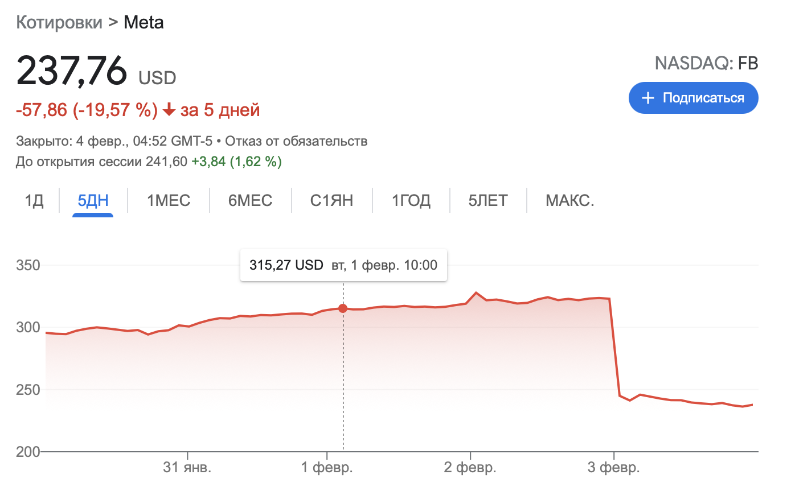Click the red data point marker on the chart
The height and width of the screenshot is (495, 795).
pos(343,308)
